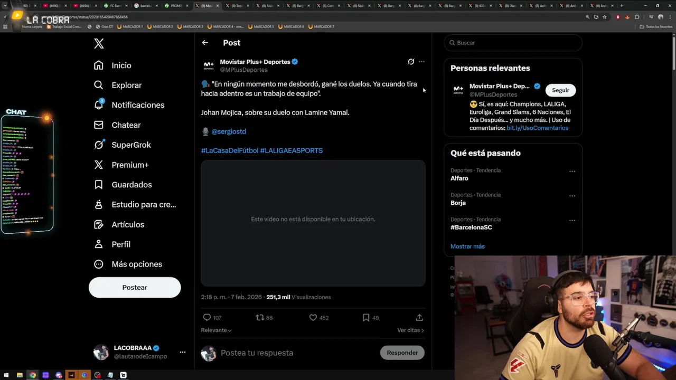Switch to the PROMIE browser tab
The height and width of the screenshot is (380, 676).
[x=176, y=6]
